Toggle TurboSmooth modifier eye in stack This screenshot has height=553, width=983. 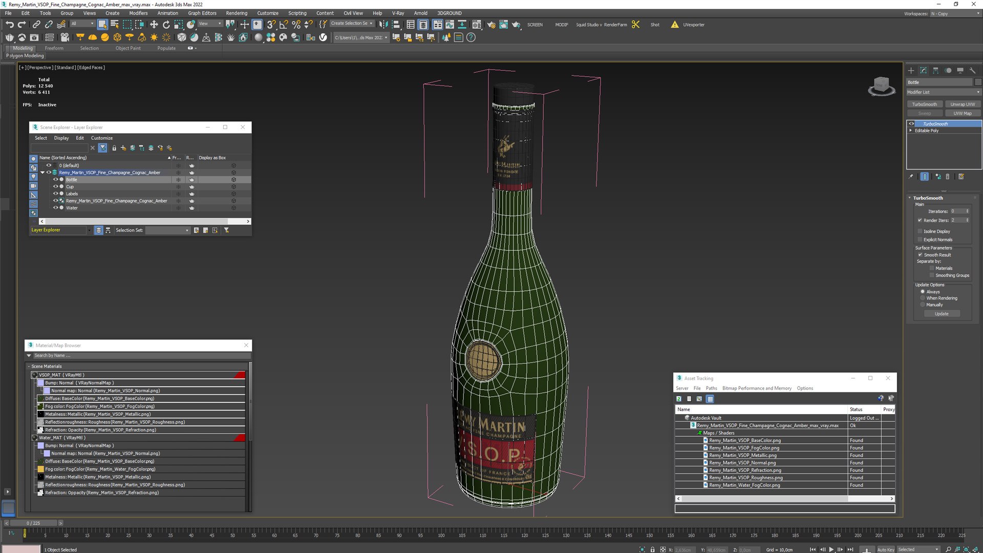coord(911,124)
